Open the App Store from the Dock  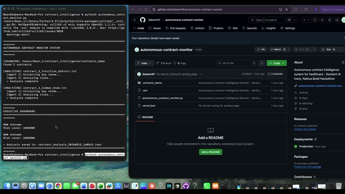point(118,186)
